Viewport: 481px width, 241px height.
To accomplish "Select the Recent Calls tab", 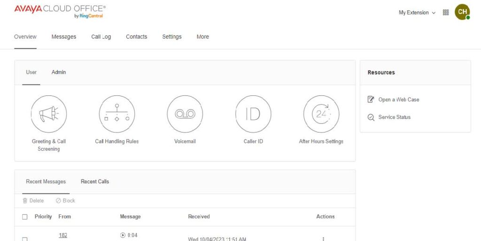I will 95,182.
